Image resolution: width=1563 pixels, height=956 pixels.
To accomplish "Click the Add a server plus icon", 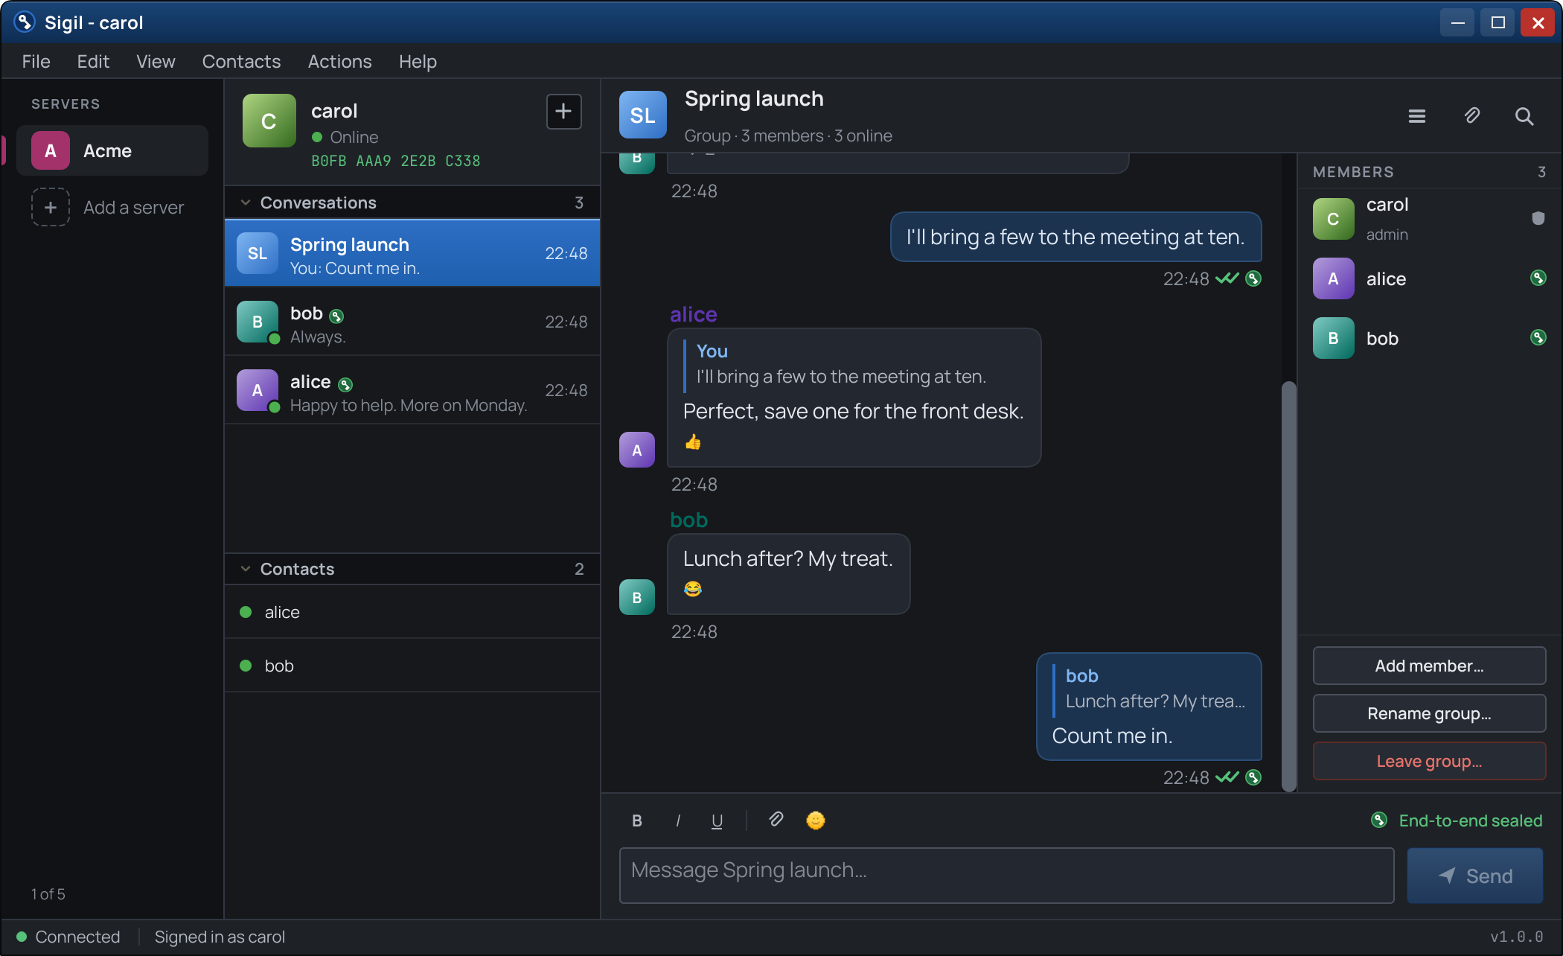I will click(51, 207).
